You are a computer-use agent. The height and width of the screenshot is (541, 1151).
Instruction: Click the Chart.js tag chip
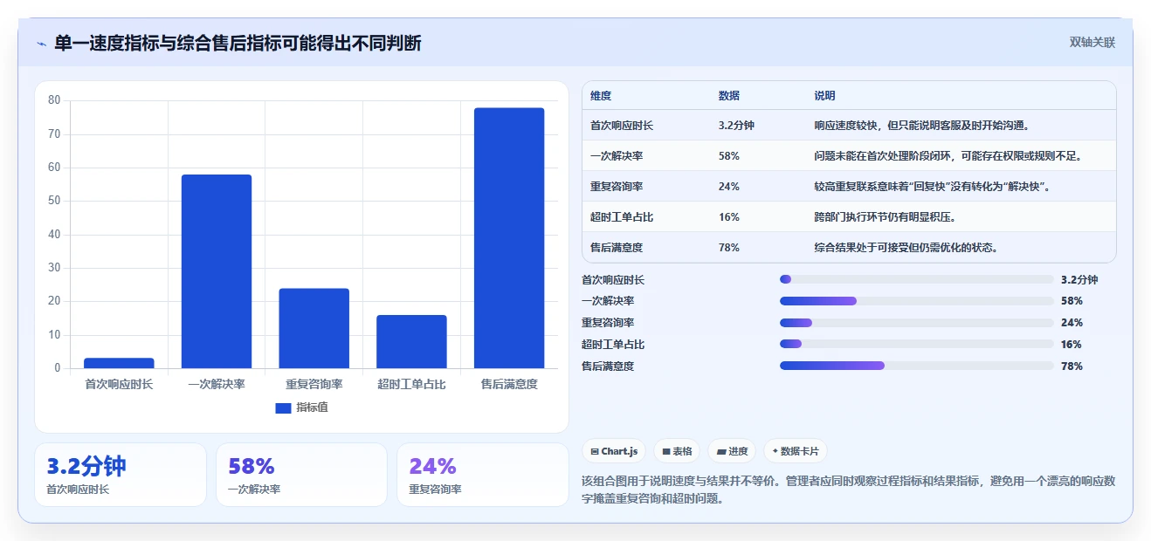[615, 451]
